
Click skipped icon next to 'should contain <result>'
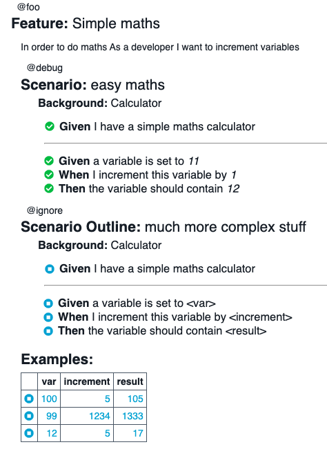coord(48,331)
